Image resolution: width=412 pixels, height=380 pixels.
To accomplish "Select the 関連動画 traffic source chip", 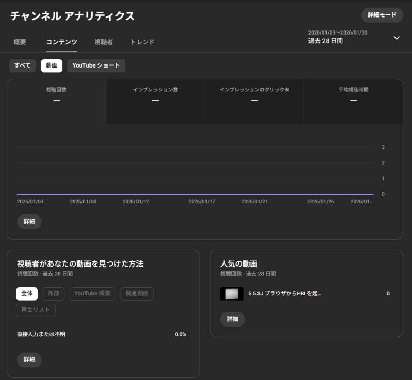I will pyautogui.click(x=137, y=293).
